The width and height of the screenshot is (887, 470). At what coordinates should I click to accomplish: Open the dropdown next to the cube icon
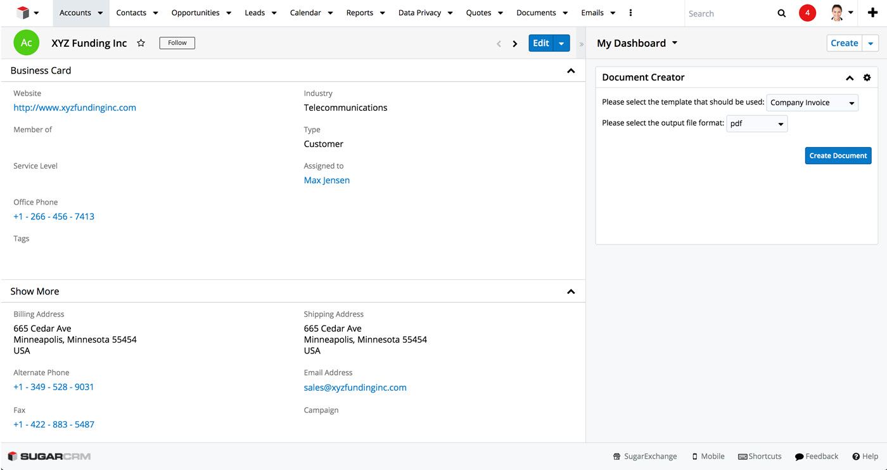36,13
